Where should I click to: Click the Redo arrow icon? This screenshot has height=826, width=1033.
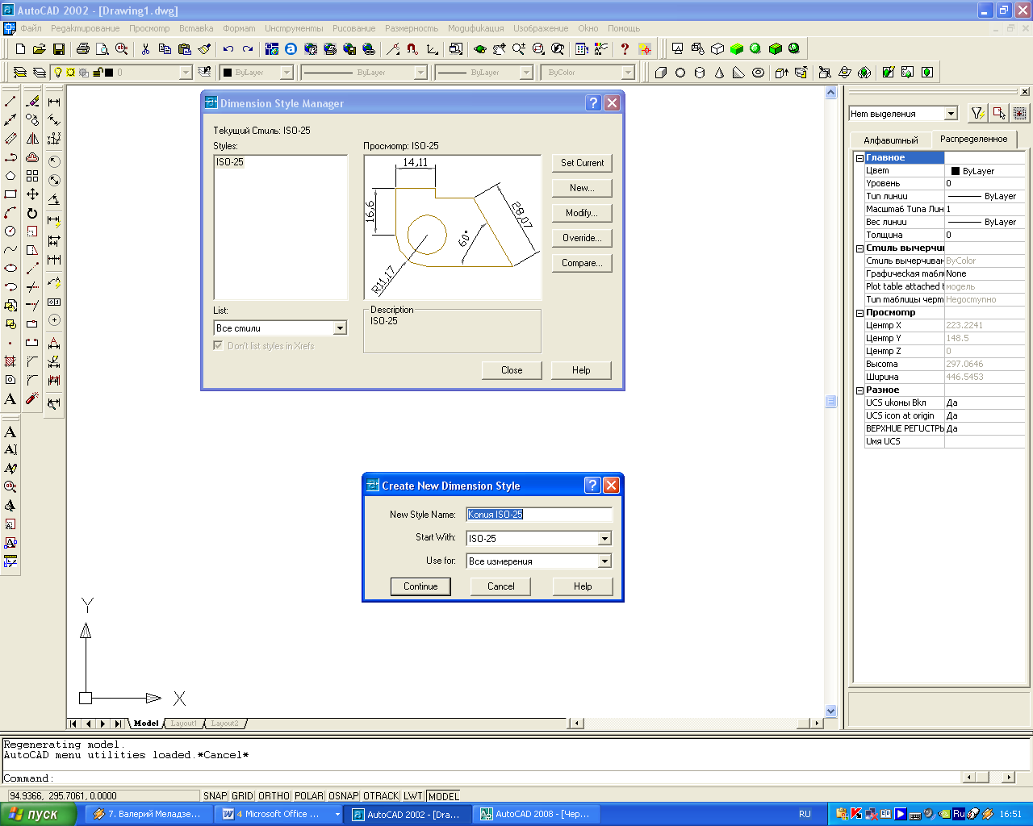[248, 49]
